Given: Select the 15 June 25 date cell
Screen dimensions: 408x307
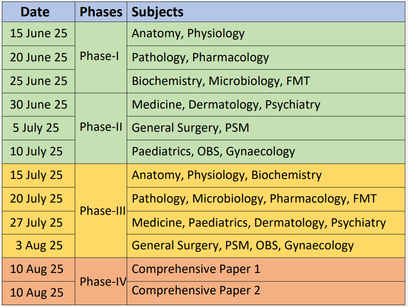Looking at the screenshot, I should (x=39, y=34).
